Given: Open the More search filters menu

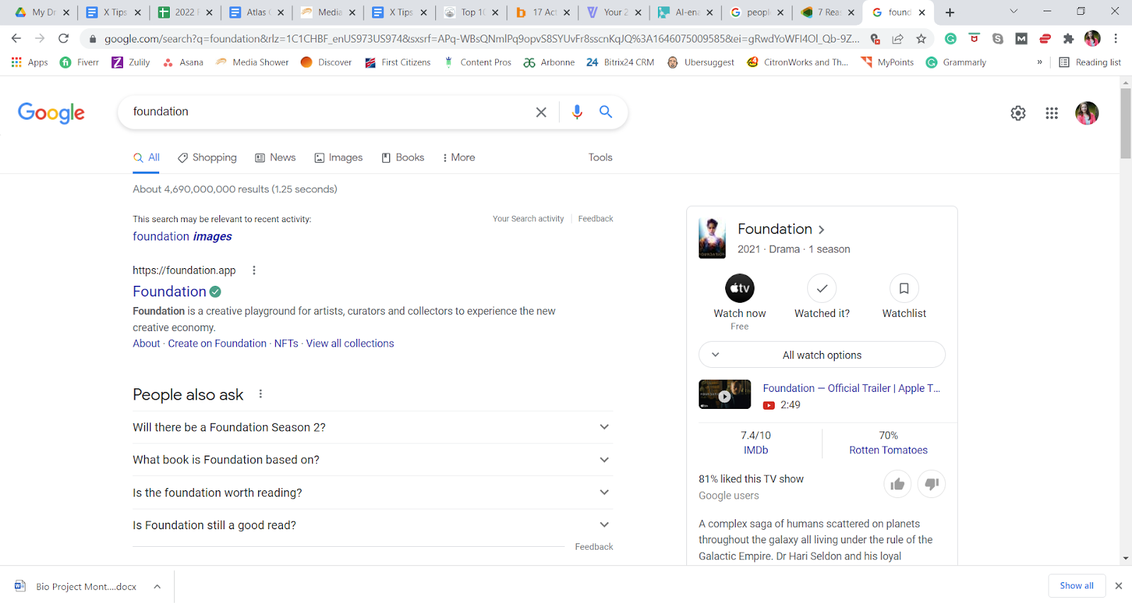Looking at the screenshot, I should [x=458, y=158].
